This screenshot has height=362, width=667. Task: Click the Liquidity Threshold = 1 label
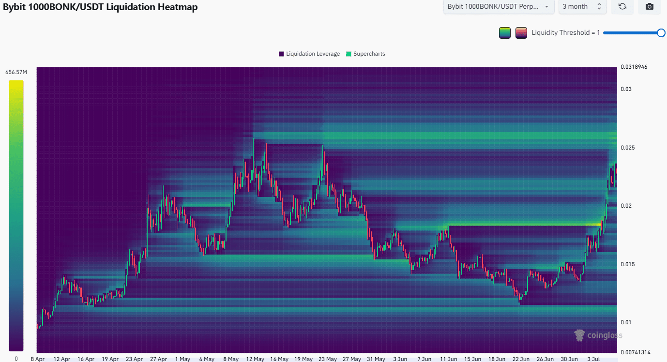point(565,33)
